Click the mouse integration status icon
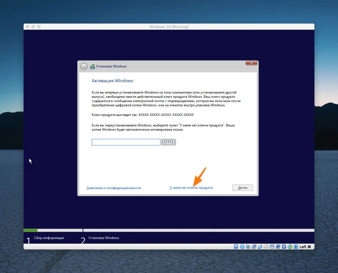 click(290, 247)
